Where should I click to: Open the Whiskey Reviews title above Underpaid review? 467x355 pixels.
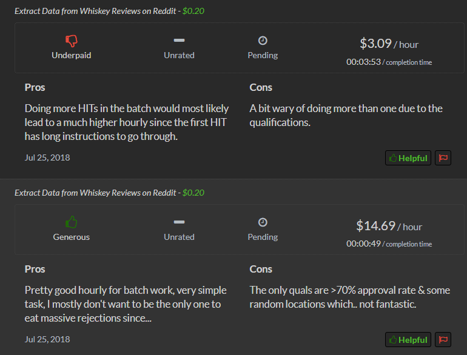95,11
